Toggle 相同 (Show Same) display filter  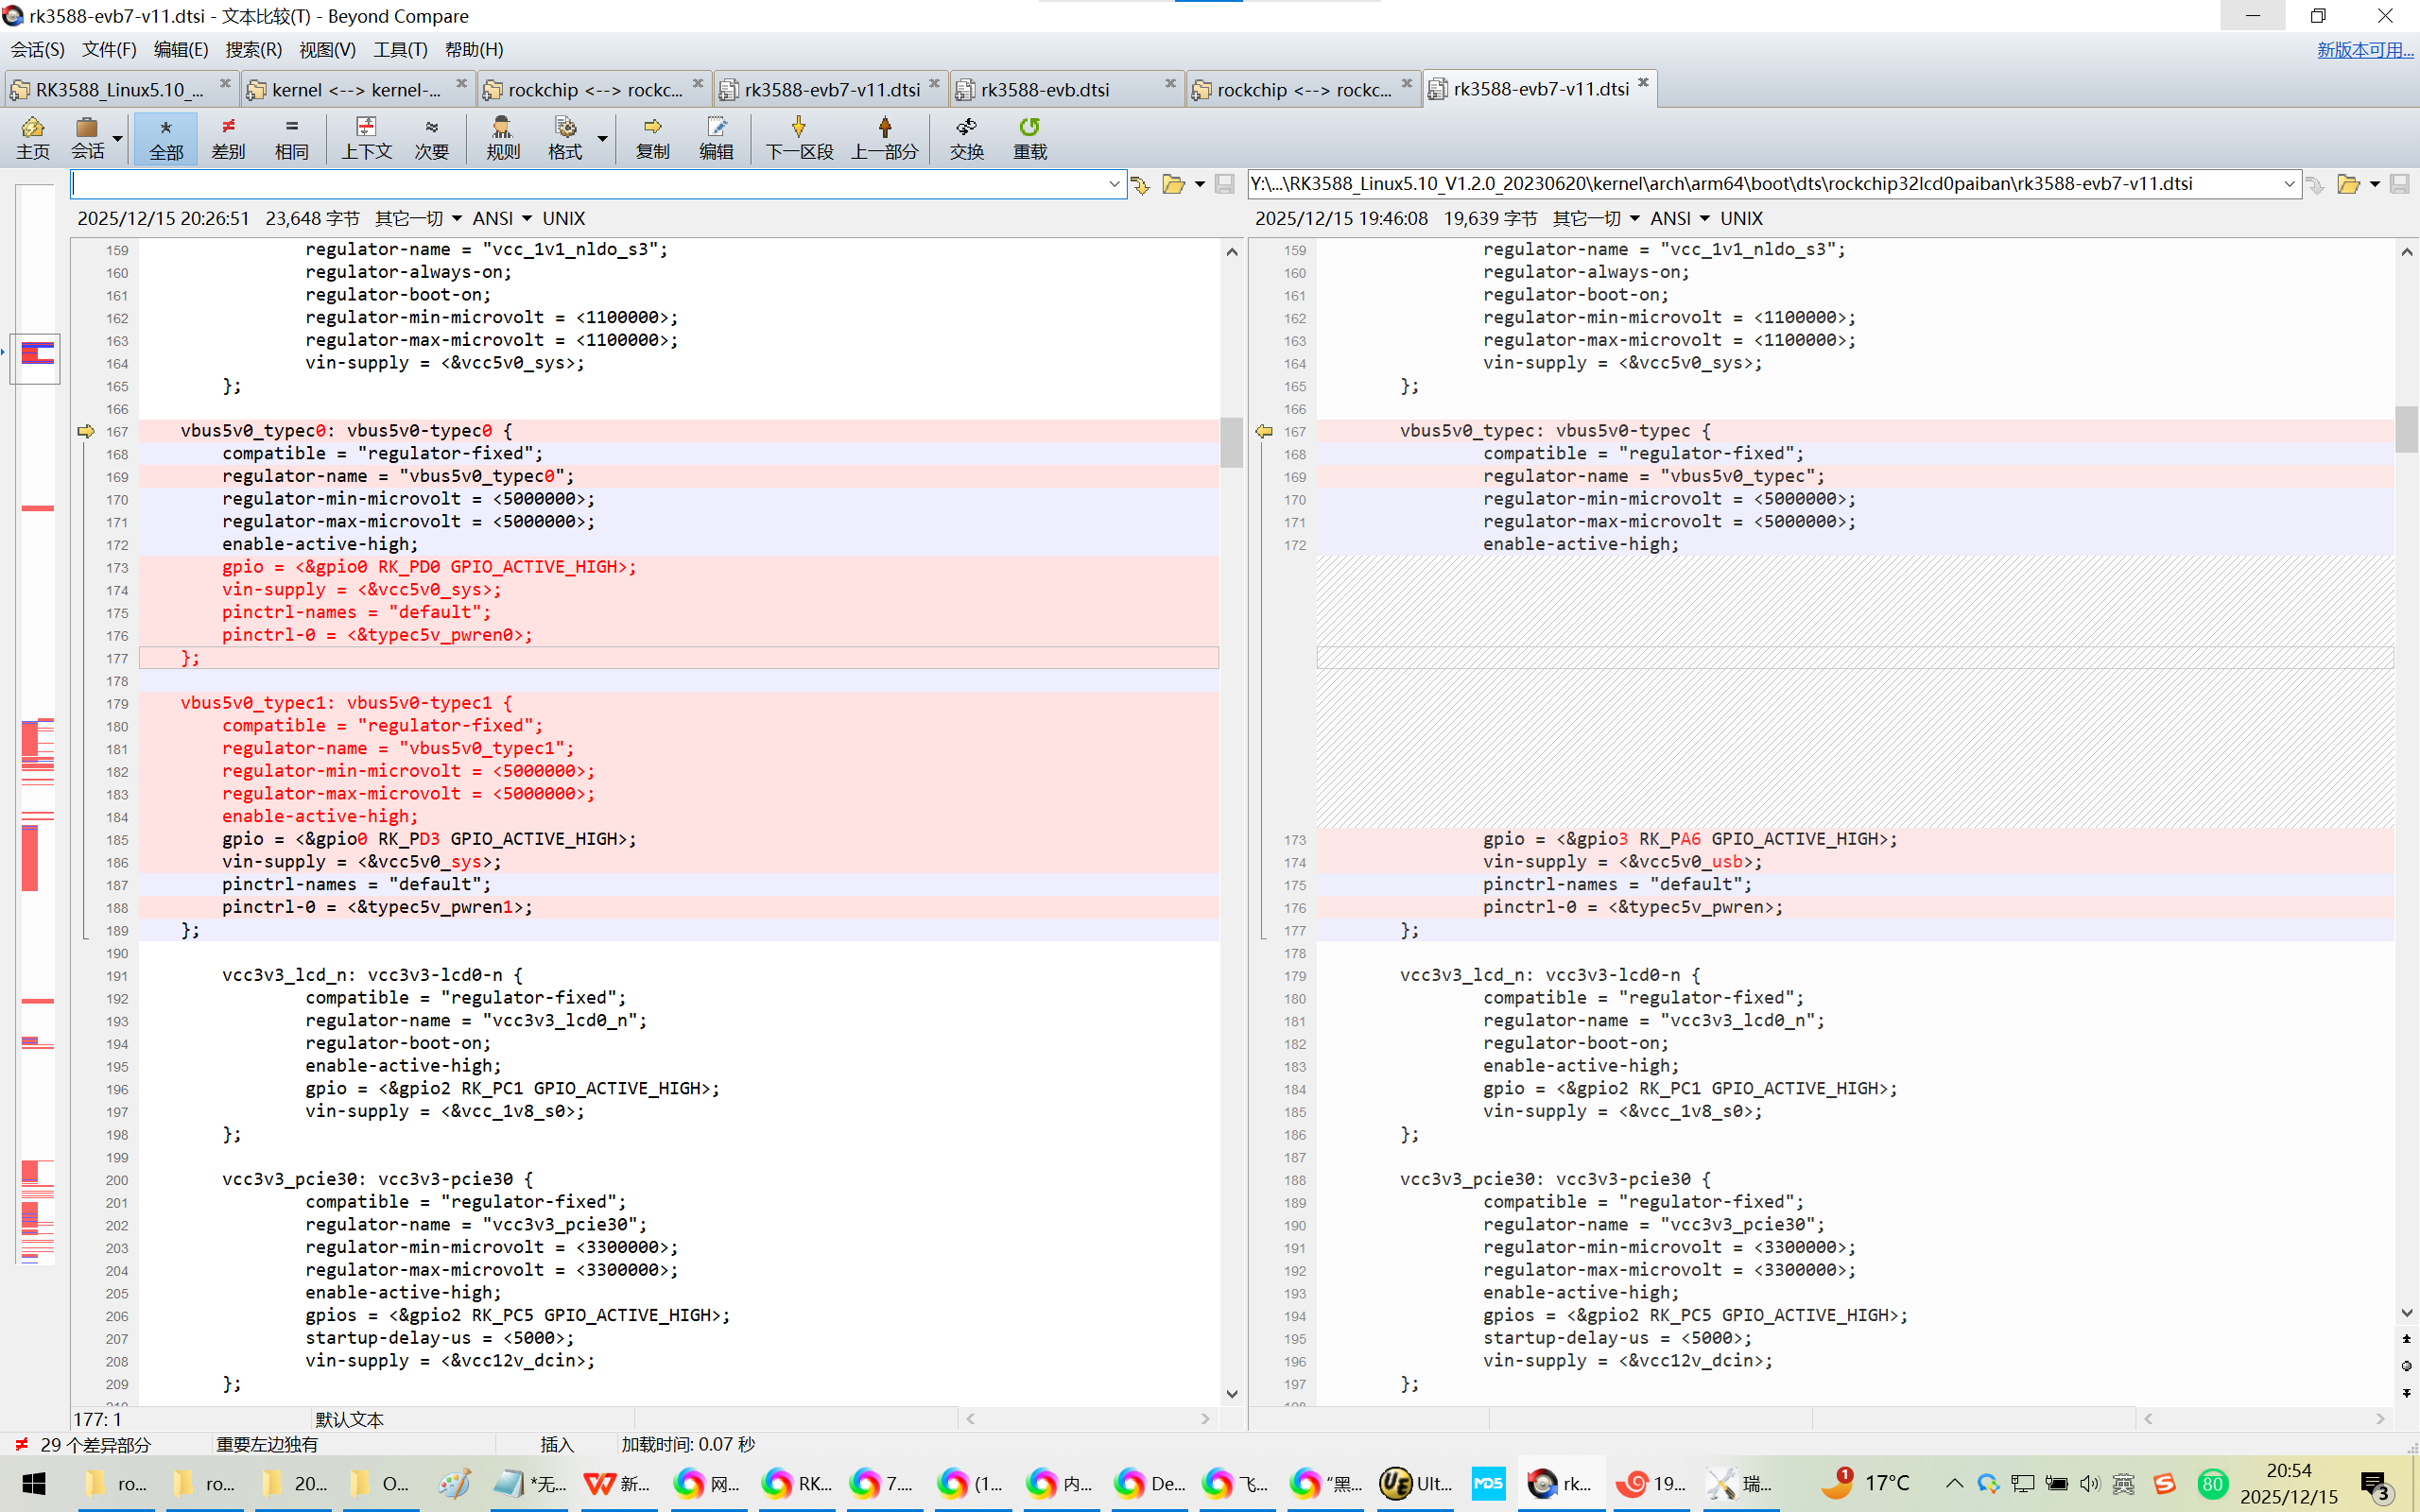coord(291,138)
